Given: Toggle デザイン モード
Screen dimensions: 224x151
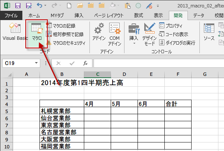Looking at the screenshot, I should click(x=149, y=34).
